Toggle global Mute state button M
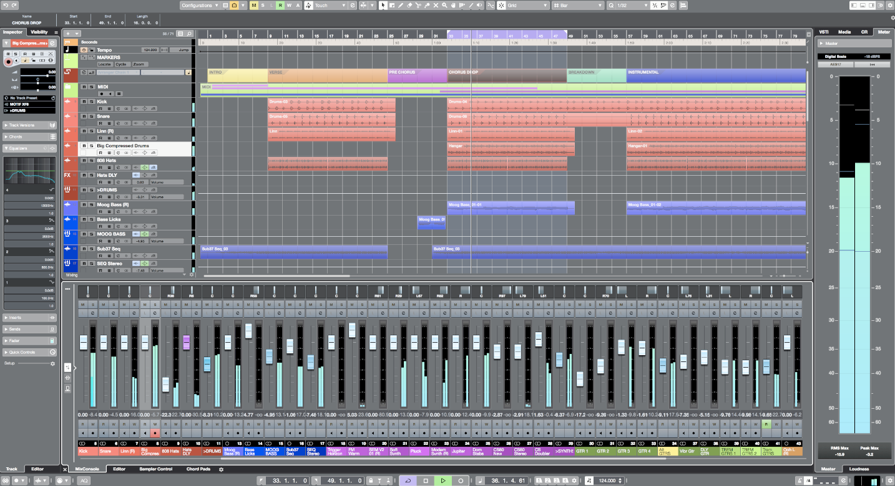 pyautogui.click(x=253, y=6)
